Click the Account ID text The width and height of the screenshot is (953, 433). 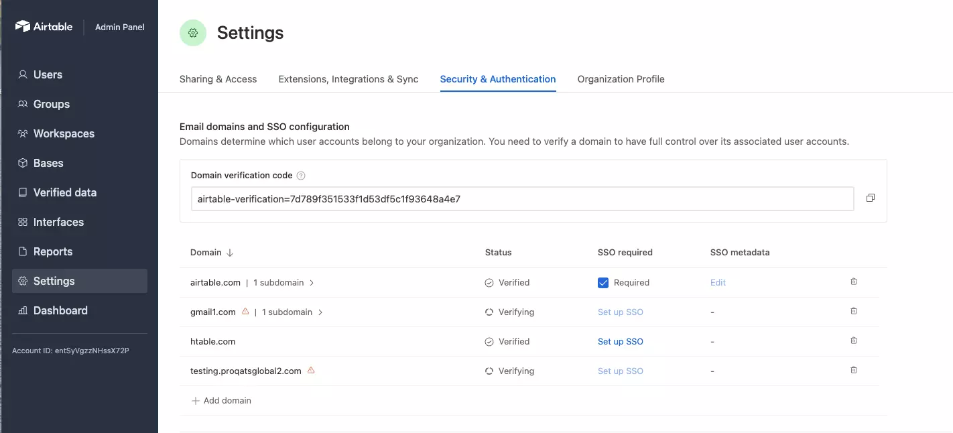click(70, 351)
